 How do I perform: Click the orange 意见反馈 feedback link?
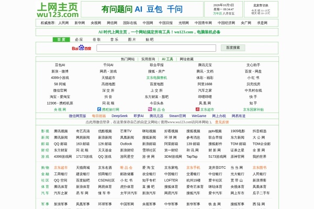(222, 122)
